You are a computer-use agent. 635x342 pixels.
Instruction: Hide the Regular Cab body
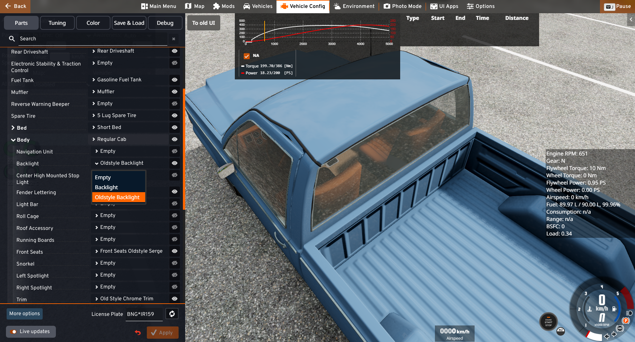coord(175,139)
